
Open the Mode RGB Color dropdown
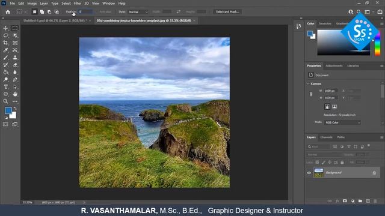342,122
